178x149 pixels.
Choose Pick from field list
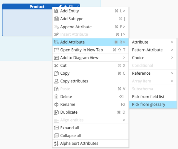click(x=148, y=97)
